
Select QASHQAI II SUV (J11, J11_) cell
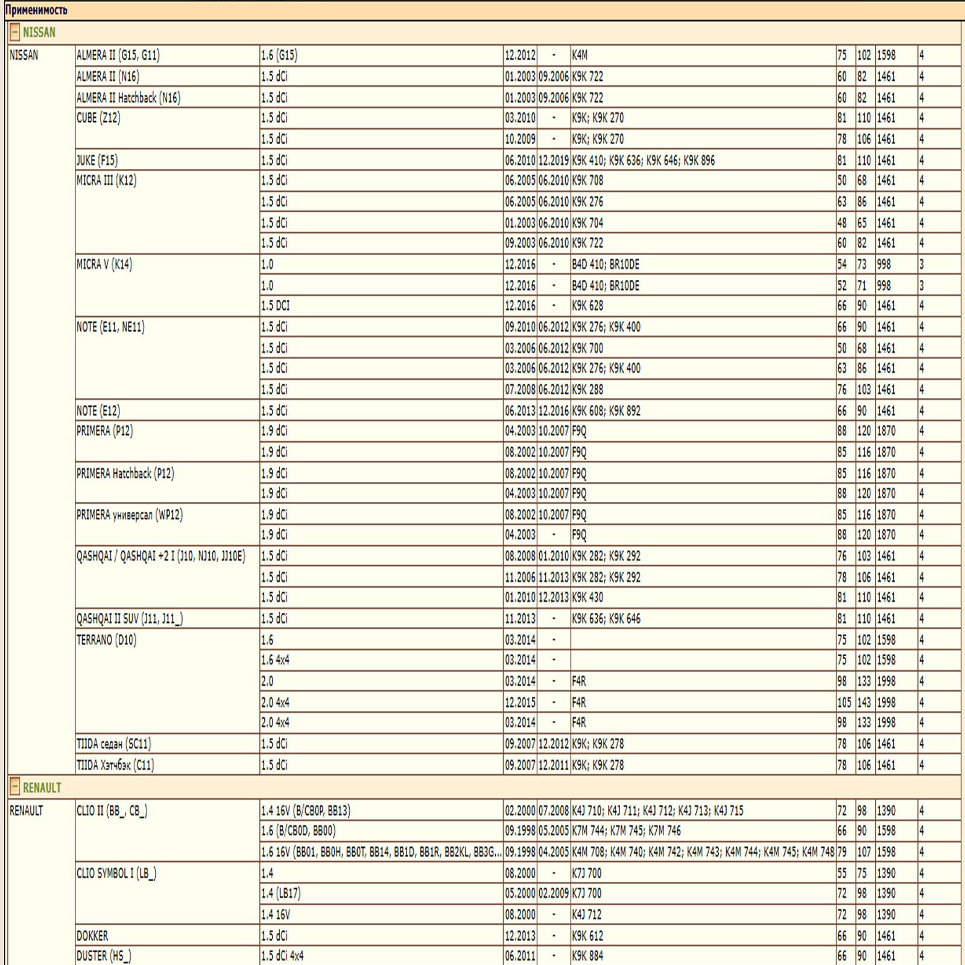pos(130,619)
